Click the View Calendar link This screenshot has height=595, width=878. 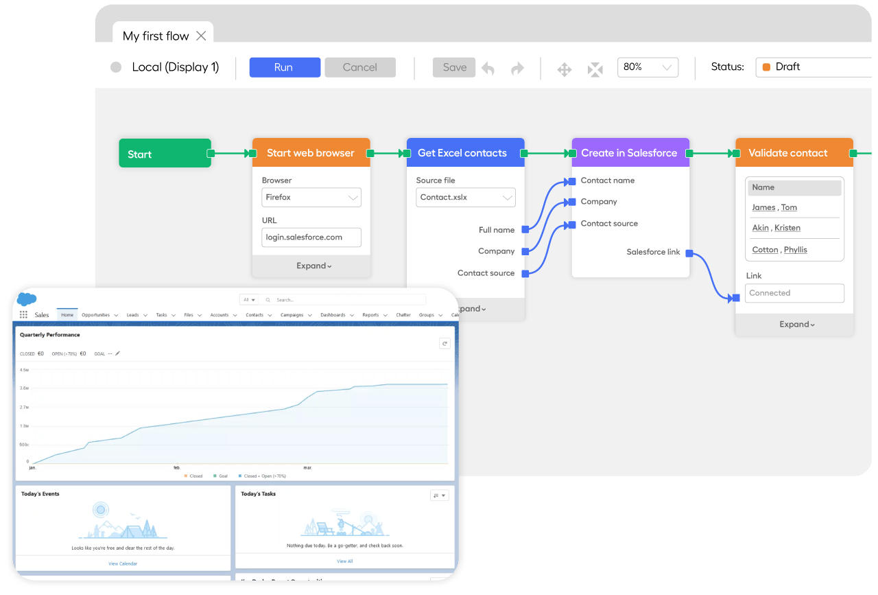click(x=123, y=563)
